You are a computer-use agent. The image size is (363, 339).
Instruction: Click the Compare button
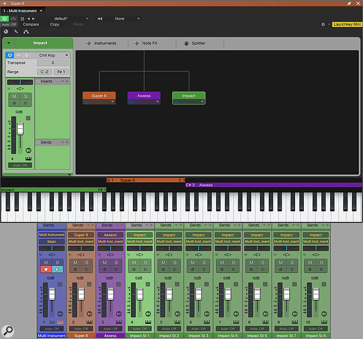point(30,25)
